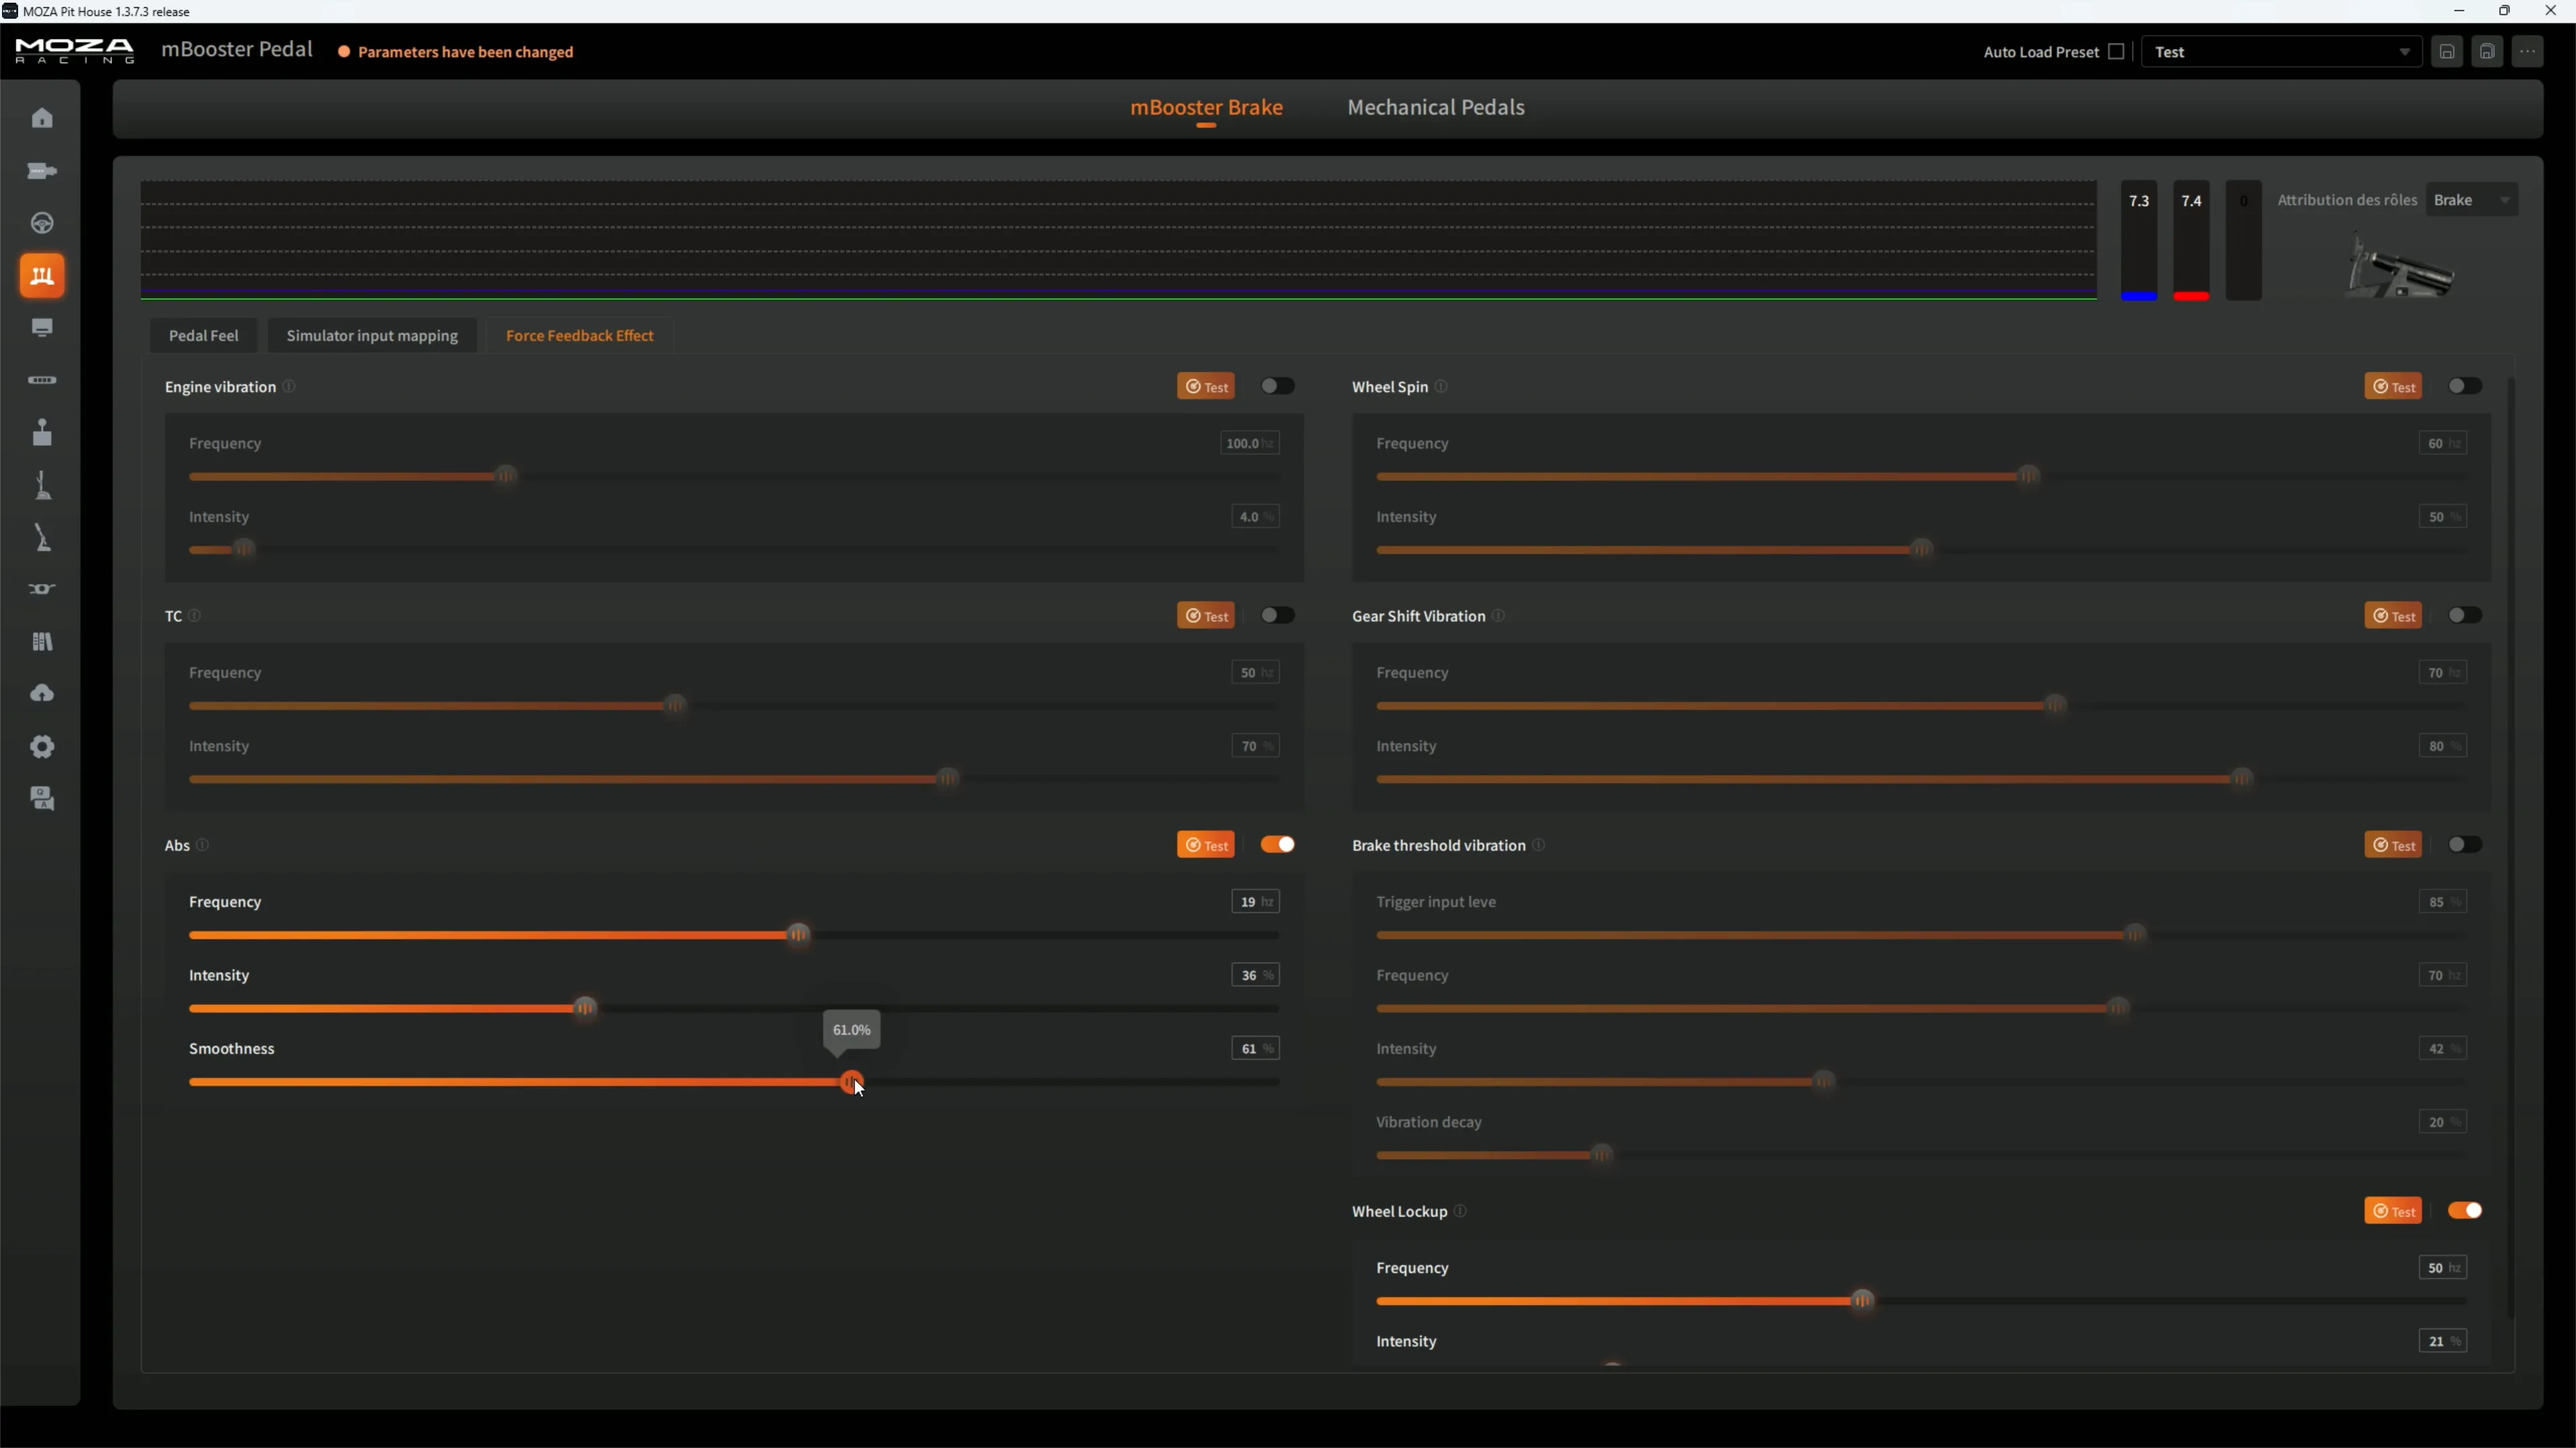This screenshot has height=1448, width=2576.
Task: Open the wheel base motor settings icon
Action: (x=42, y=171)
